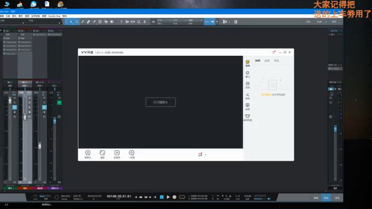Screen dimensions: 372x209
Task: Click the rewind button in the transport
Action: pos(141,197)
